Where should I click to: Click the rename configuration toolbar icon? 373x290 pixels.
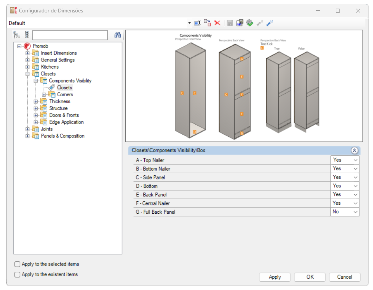click(x=197, y=23)
